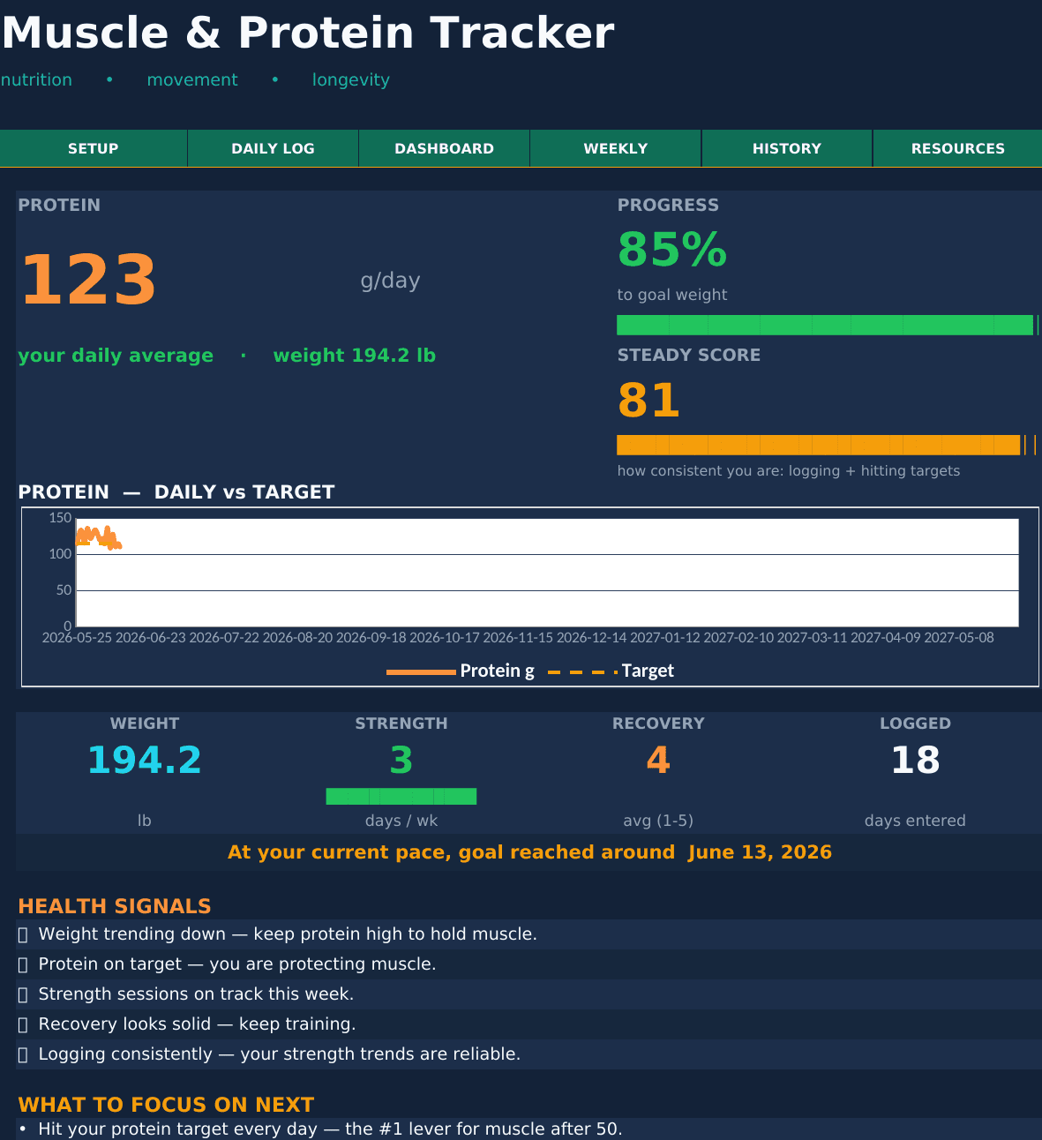Click the orange protein line in chart
Viewport: 1042px width, 1140px height.
[x=98, y=537]
